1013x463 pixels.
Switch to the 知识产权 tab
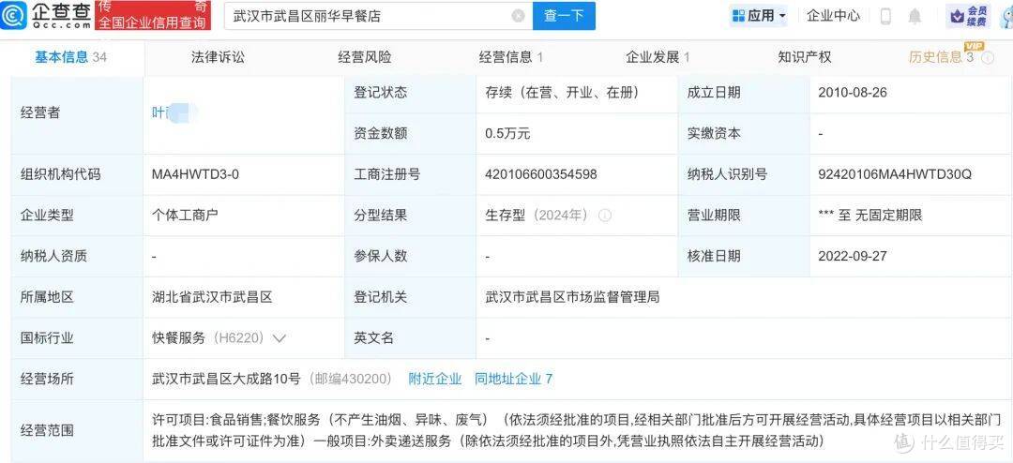click(805, 57)
